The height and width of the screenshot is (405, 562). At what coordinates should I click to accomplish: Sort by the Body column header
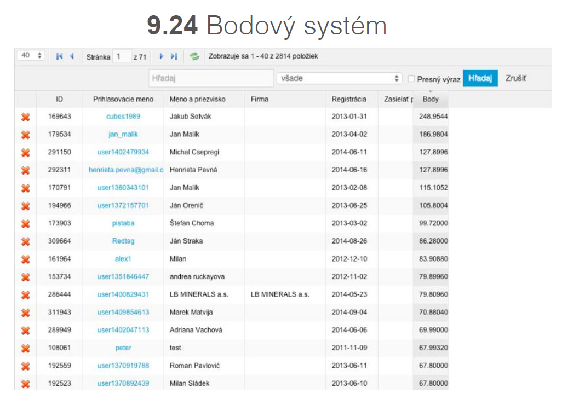[x=431, y=100]
